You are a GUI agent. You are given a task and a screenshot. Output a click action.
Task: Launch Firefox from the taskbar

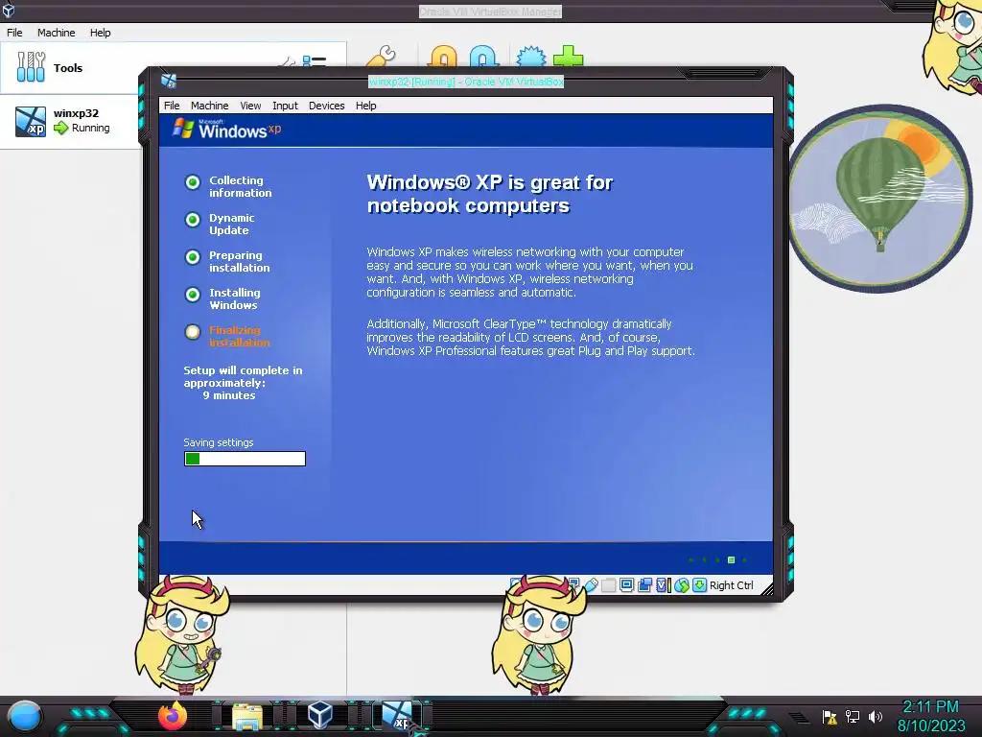[x=173, y=715]
